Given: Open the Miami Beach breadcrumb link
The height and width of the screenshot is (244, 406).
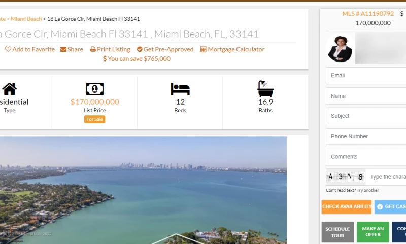Looking at the screenshot, I should pos(26,19).
